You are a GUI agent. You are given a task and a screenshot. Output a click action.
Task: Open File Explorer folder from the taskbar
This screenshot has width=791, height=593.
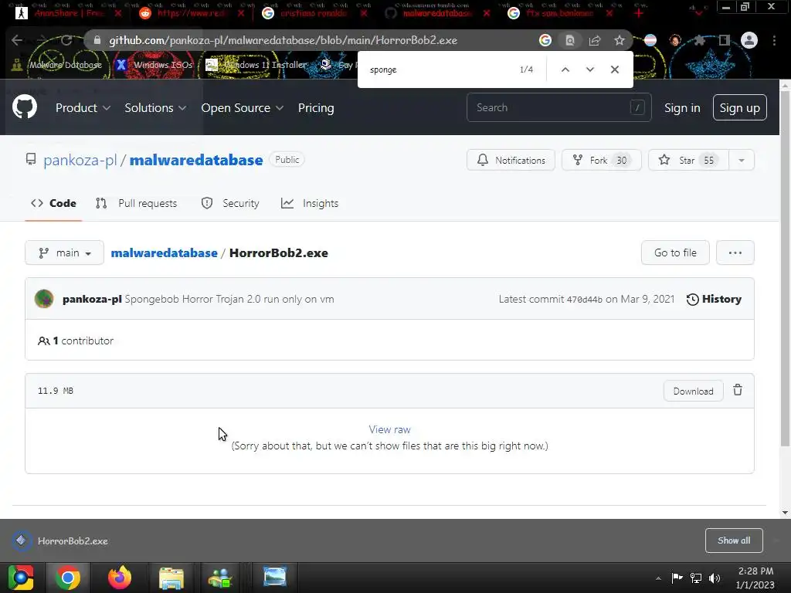pyautogui.click(x=171, y=578)
